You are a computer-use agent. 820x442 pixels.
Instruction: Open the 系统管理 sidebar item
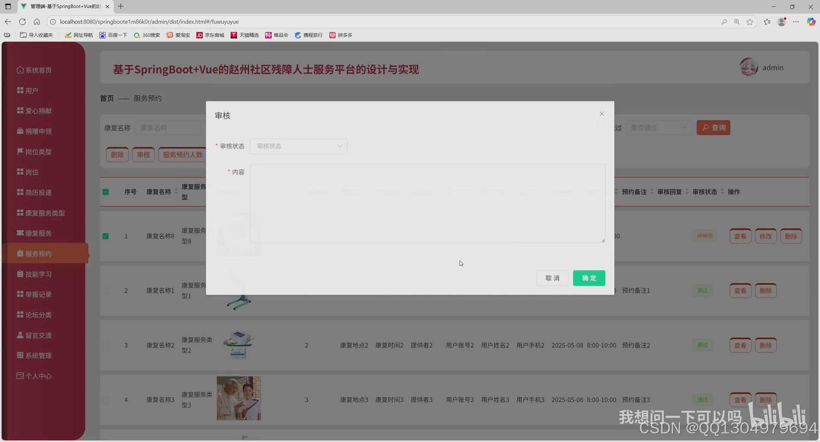point(38,355)
